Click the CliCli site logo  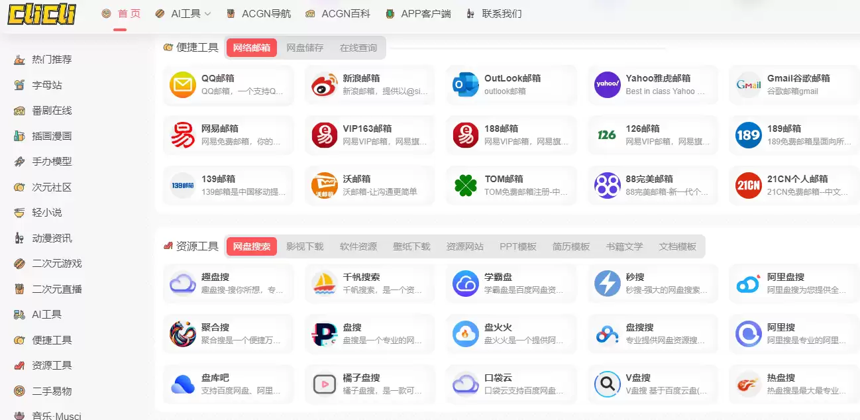tap(42, 14)
